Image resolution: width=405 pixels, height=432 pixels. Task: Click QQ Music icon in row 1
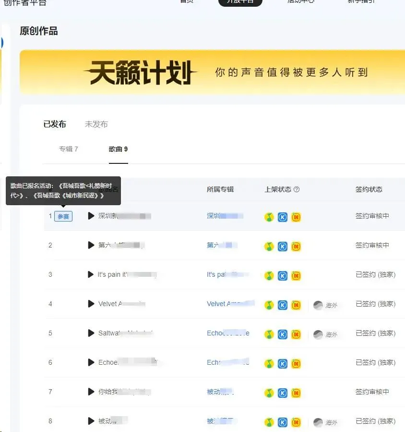(x=269, y=217)
